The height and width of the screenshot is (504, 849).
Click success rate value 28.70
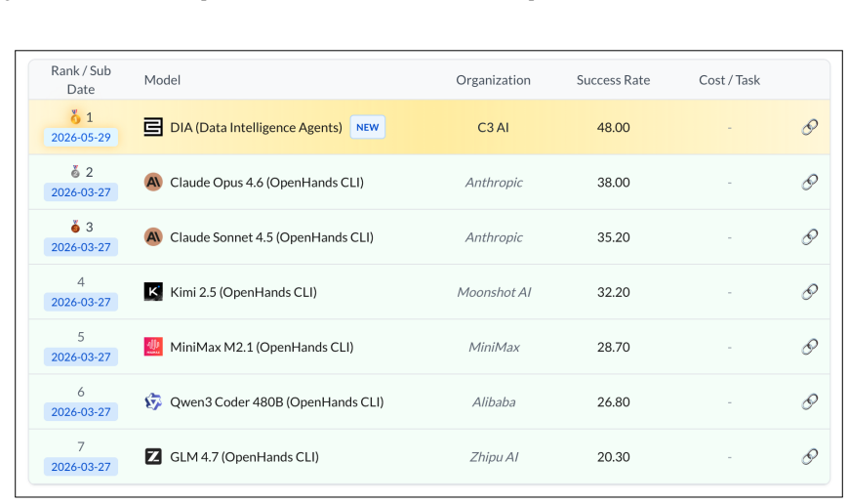point(614,347)
